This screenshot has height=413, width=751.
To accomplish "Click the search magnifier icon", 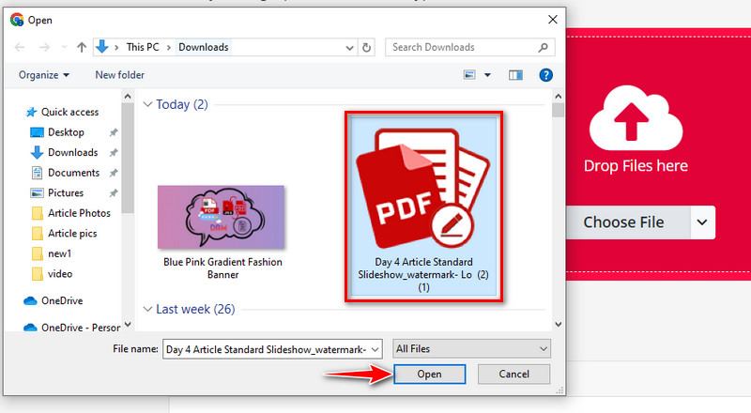I will tap(543, 47).
